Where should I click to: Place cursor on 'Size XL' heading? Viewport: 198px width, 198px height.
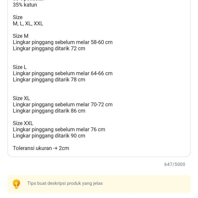click(x=21, y=98)
